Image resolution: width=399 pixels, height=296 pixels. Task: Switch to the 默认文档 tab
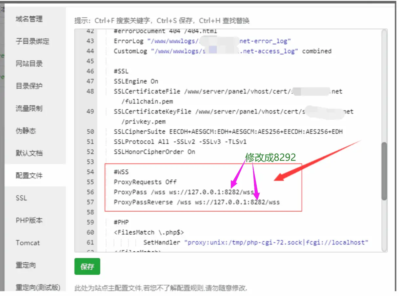click(x=29, y=153)
